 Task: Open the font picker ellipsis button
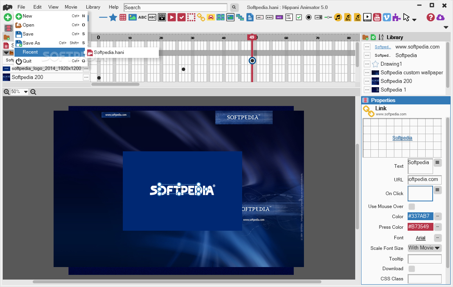point(437,238)
